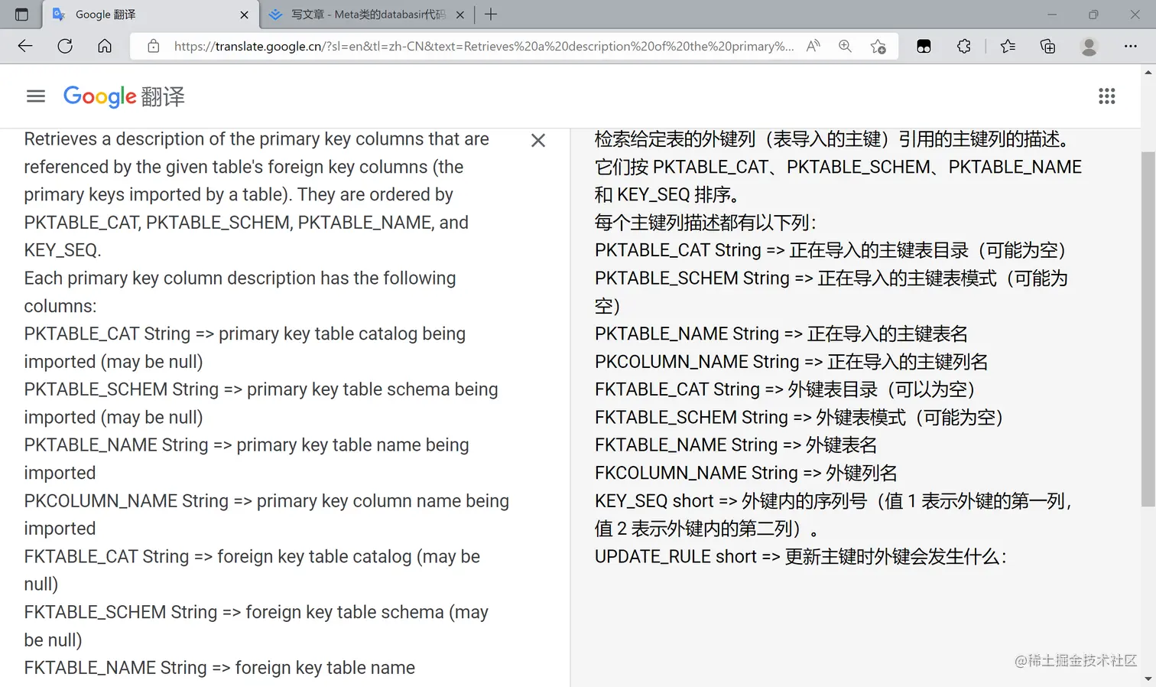This screenshot has height=687, width=1156.
Task: Refresh the Google Translate page
Action: pos(65,46)
